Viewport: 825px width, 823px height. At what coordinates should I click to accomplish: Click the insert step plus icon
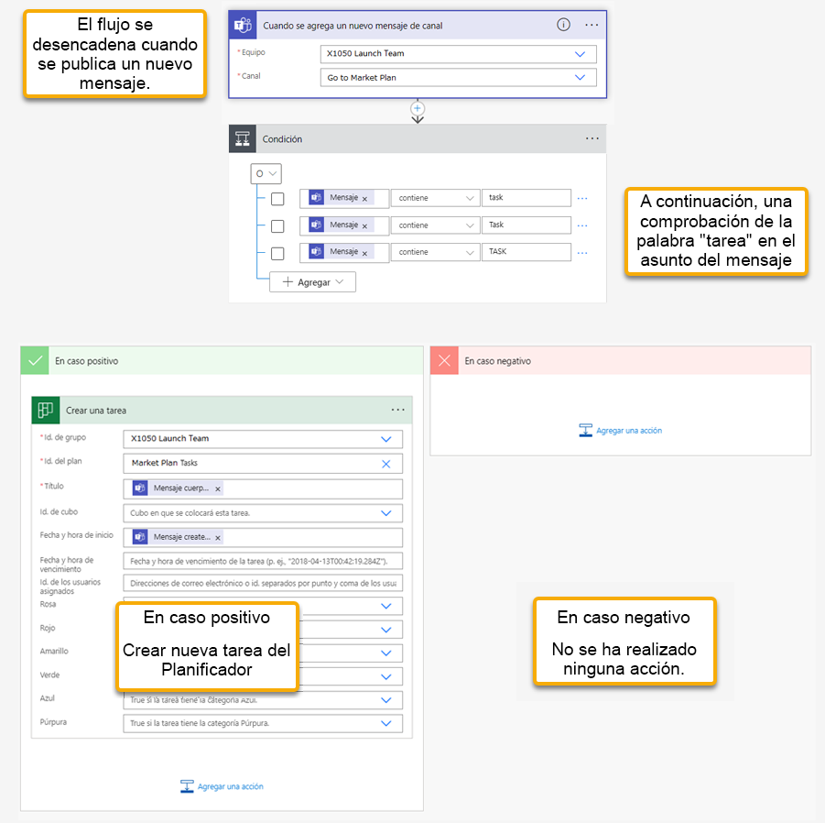pos(418,108)
